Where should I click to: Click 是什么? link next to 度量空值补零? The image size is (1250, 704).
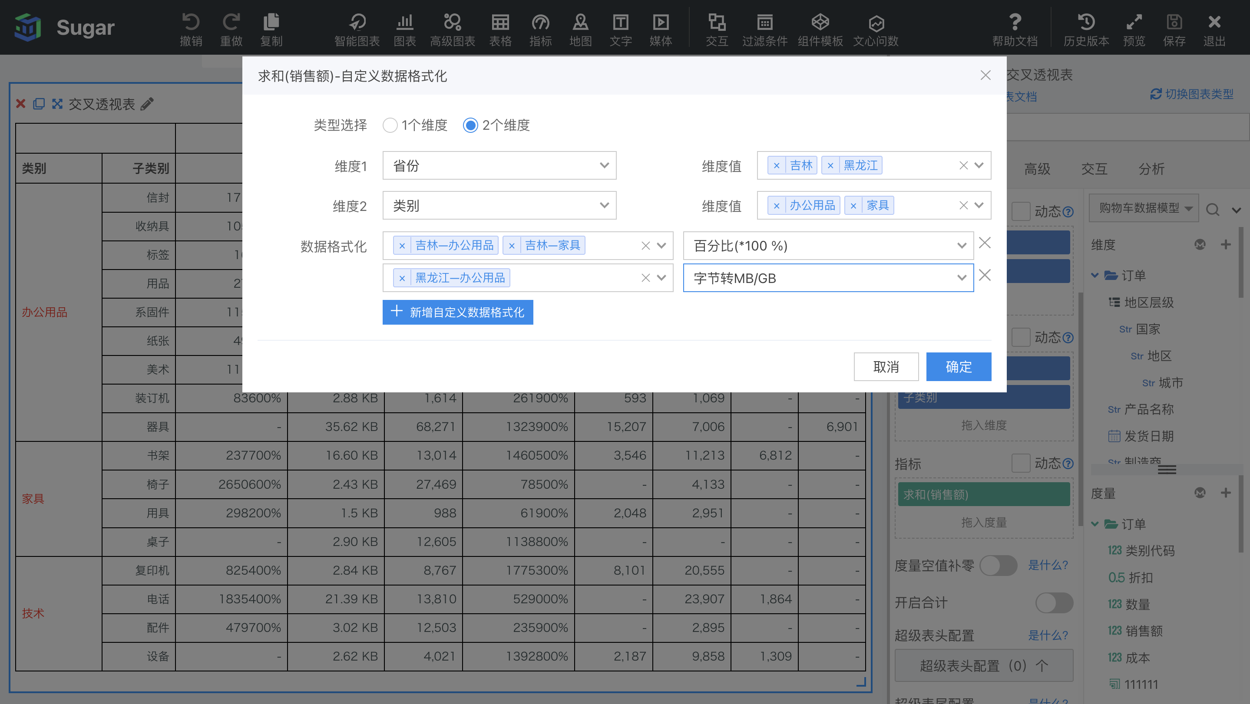click(x=1048, y=566)
